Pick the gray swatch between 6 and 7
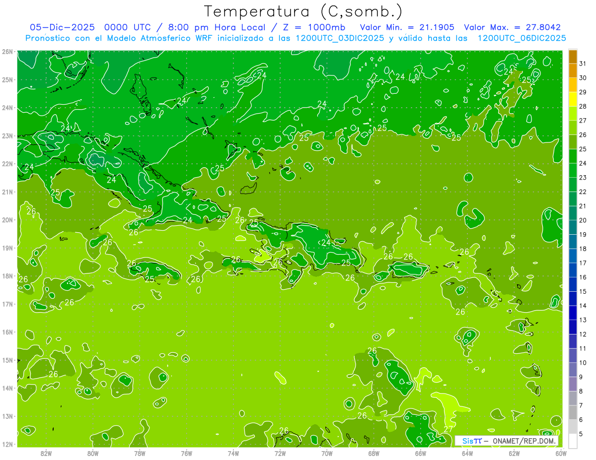 point(573,412)
